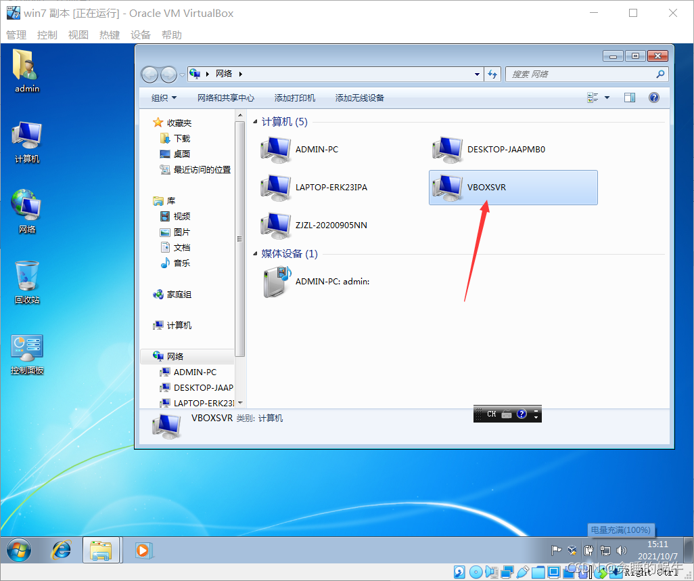Click VirtualBox display status icon

coord(554,572)
